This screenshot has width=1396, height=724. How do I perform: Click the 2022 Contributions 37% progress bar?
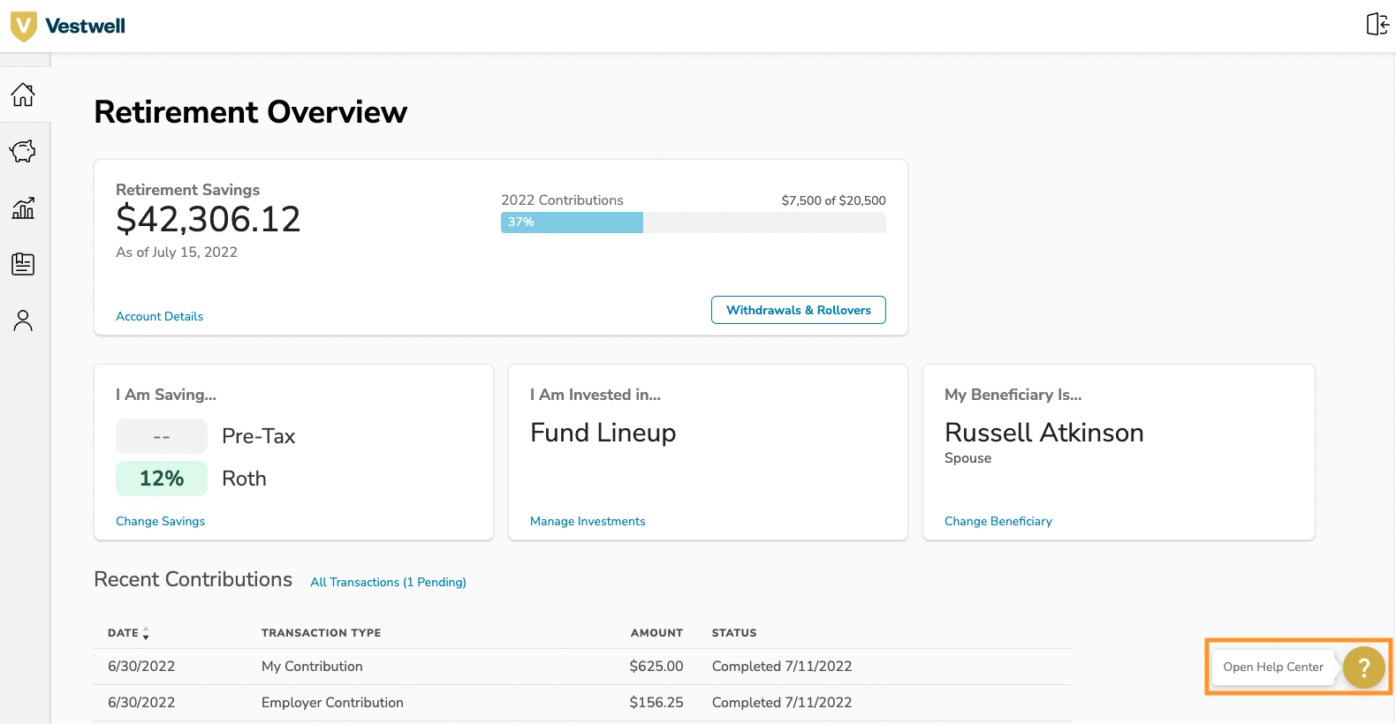[x=693, y=222]
